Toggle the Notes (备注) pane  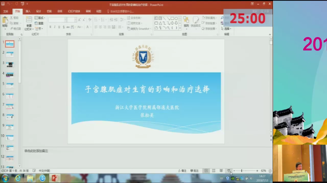[x=182, y=171]
